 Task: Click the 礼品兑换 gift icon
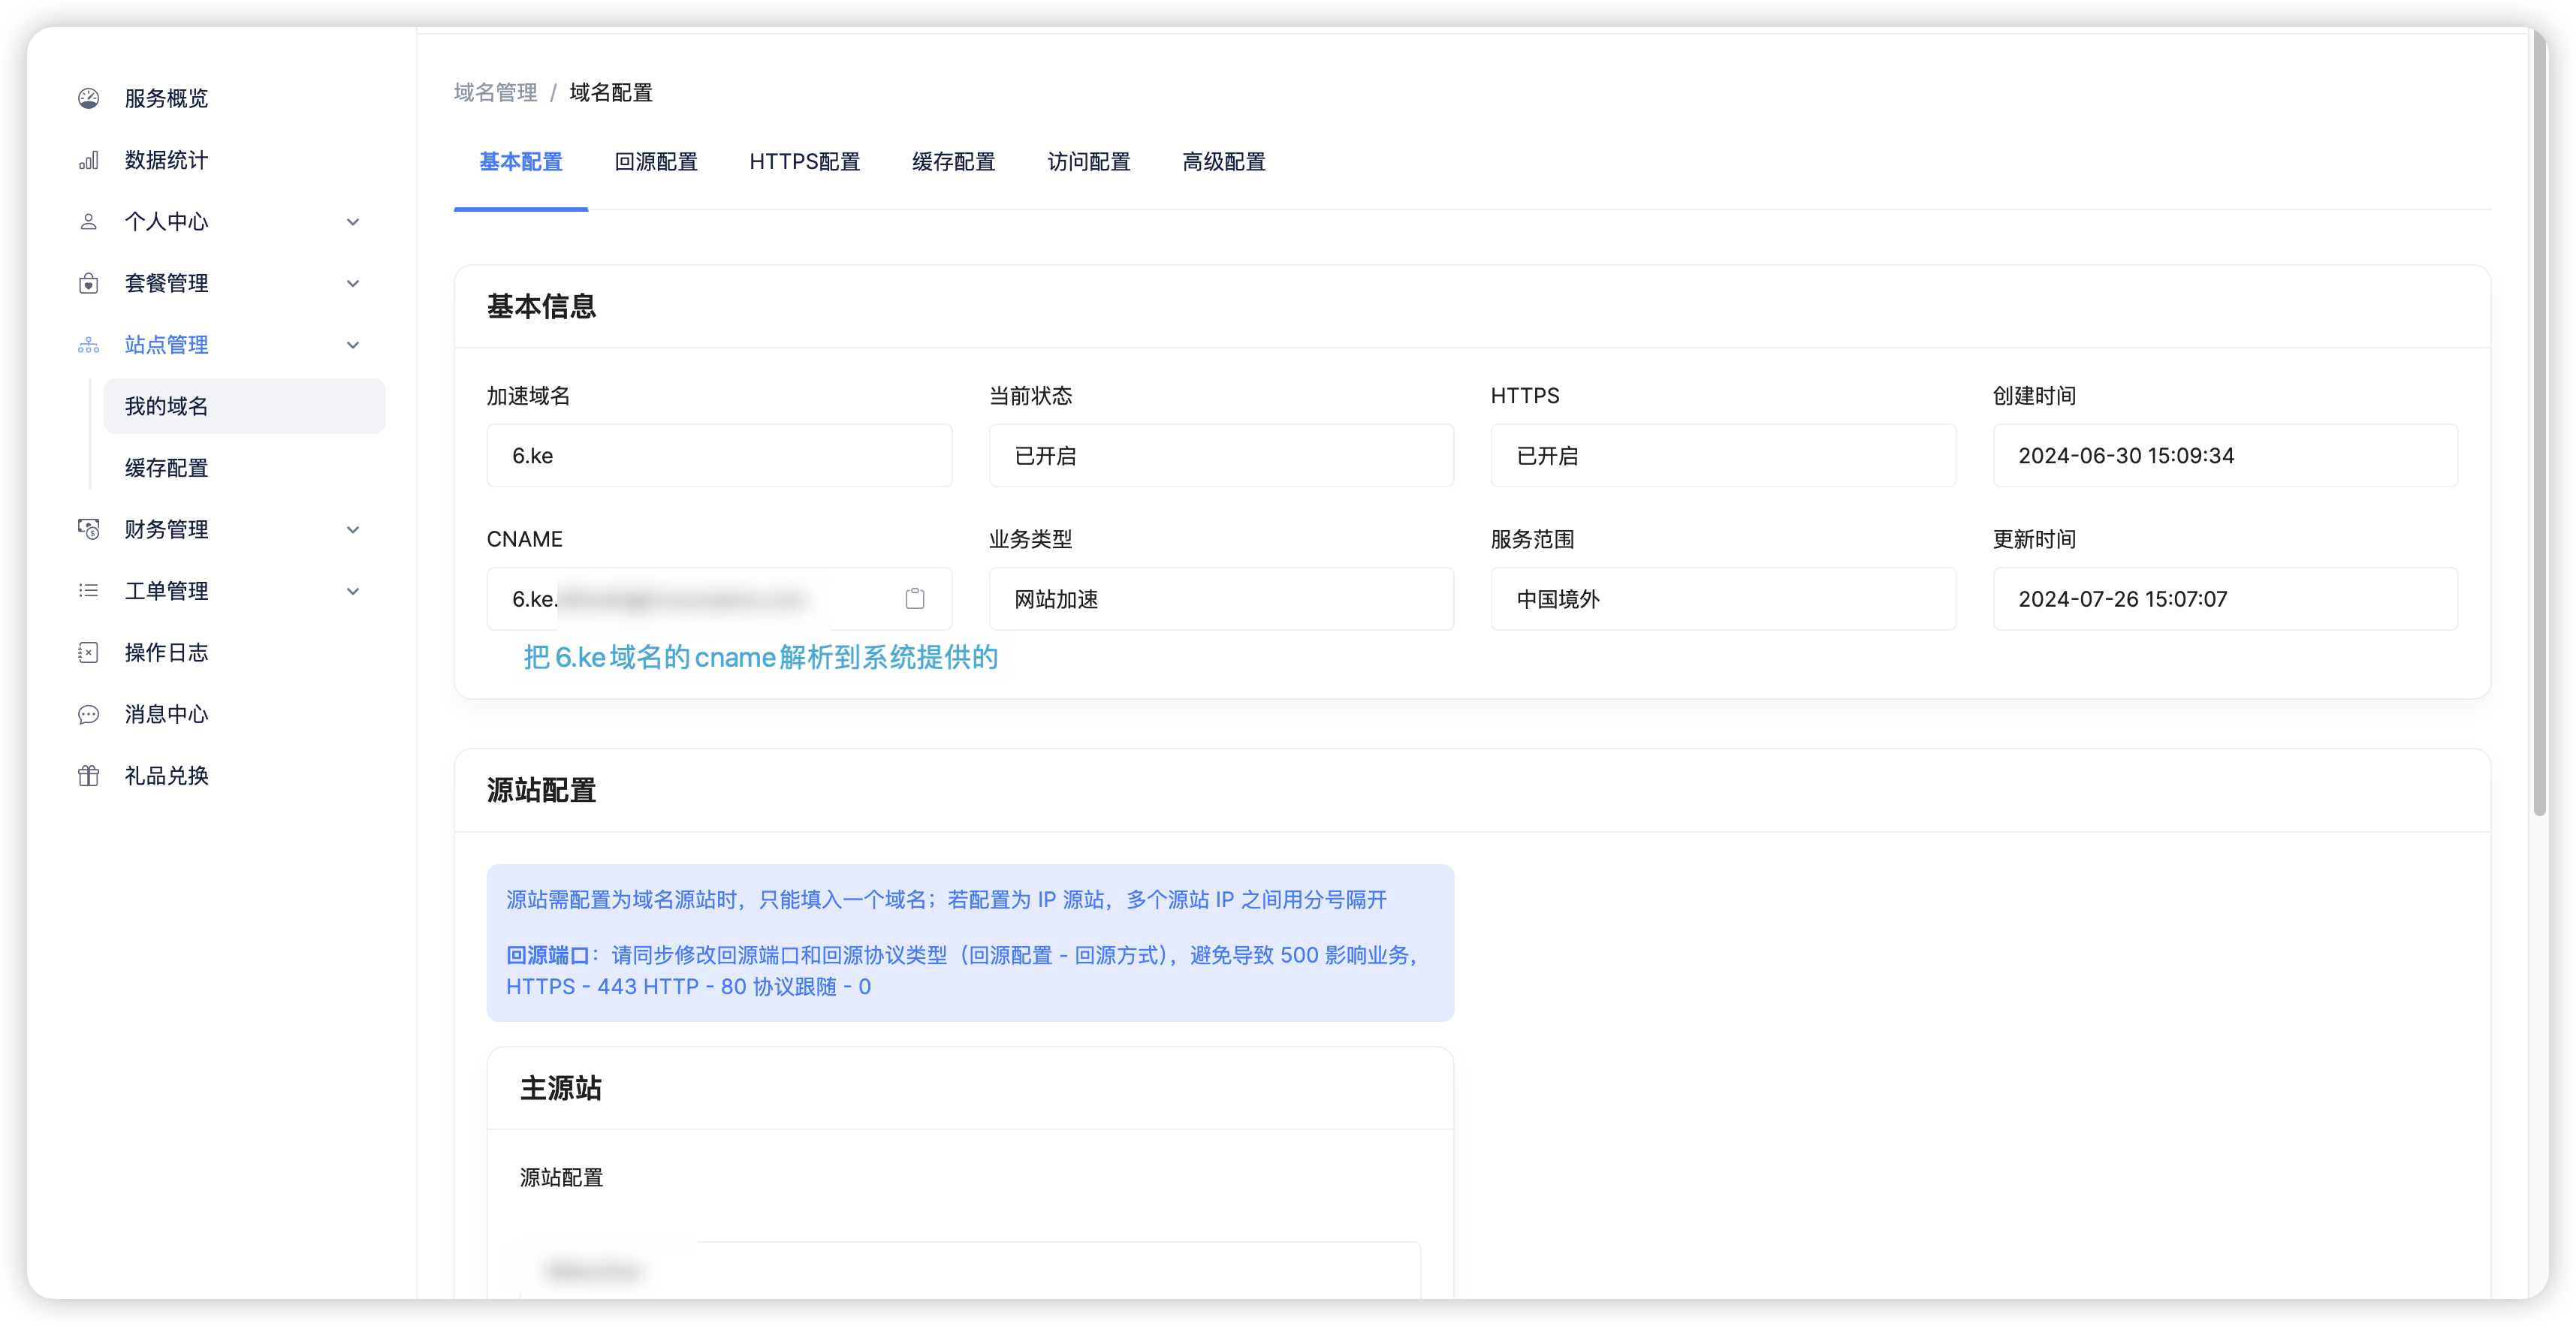88,776
